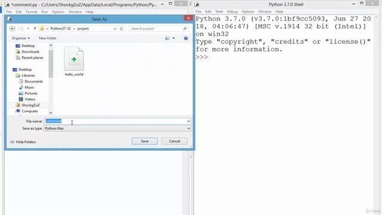Open Pictures library in the tree
Image resolution: width=382 pixels, height=215 pixels.
(28, 93)
